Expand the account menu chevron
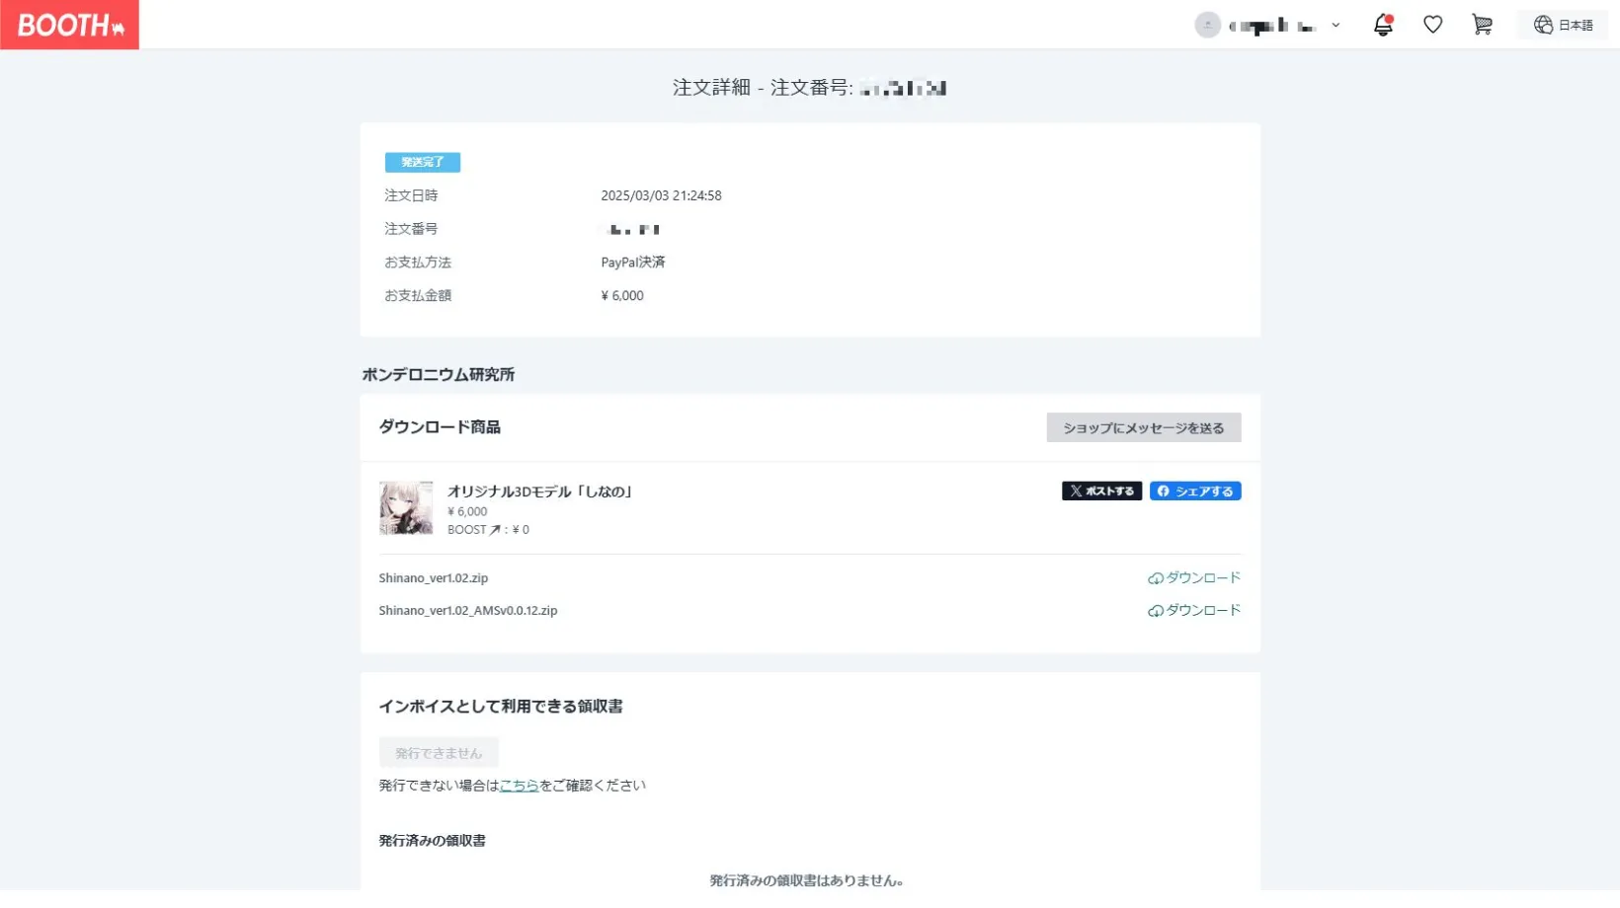Viewport: 1620px width, 908px height. coord(1336,26)
